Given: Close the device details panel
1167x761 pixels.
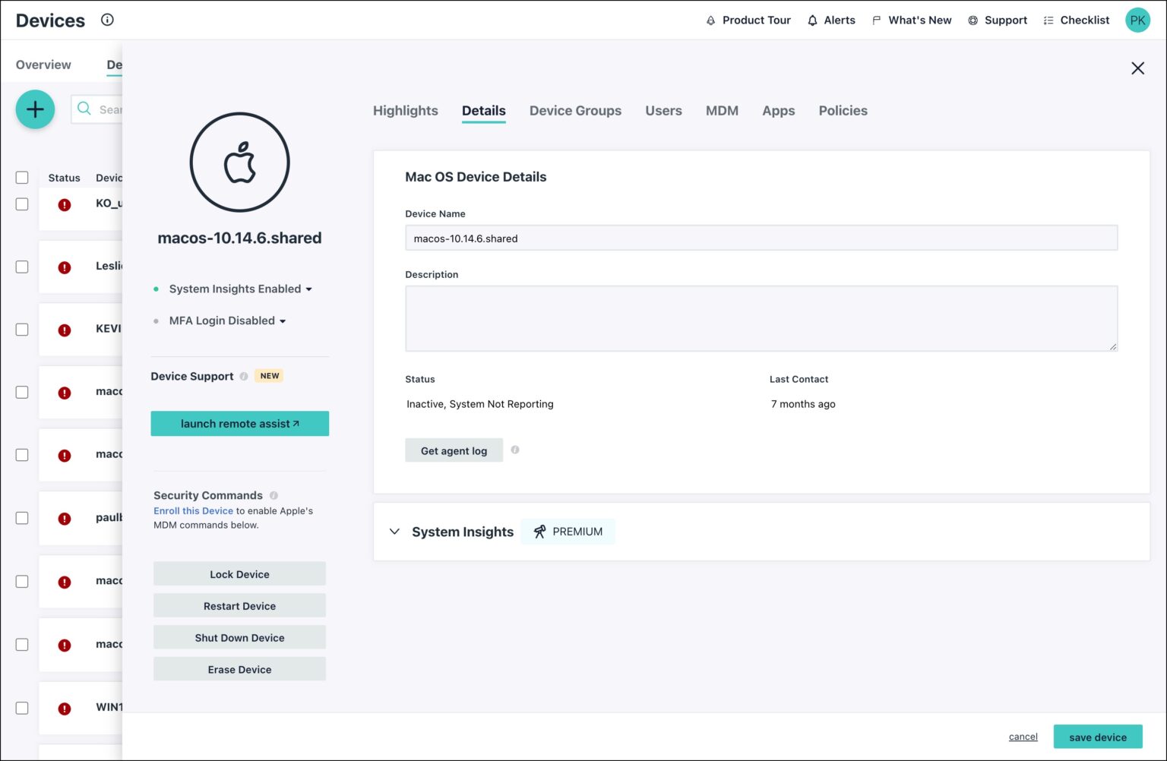Looking at the screenshot, I should (1137, 68).
